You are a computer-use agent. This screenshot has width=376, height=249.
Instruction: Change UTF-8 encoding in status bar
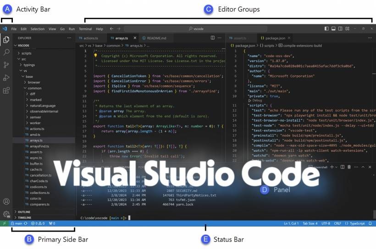pyautogui.click(x=326, y=223)
